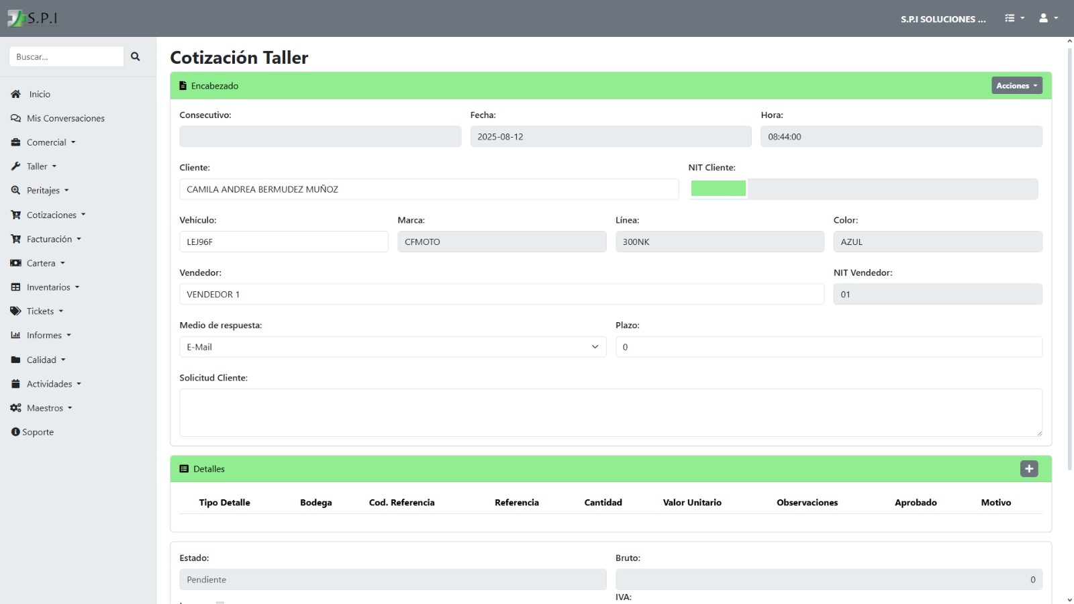The height and width of the screenshot is (604, 1074).
Task: Click the Color AZUL field
Action: pyautogui.click(x=938, y=242)
